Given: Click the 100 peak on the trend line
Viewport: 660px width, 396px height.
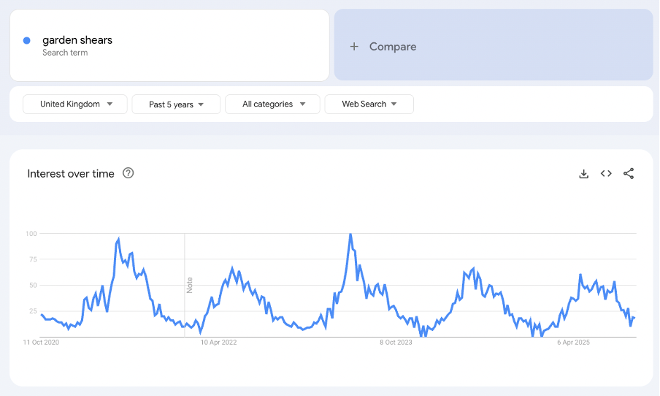Looking at the screenshot, I should (350, 235).
